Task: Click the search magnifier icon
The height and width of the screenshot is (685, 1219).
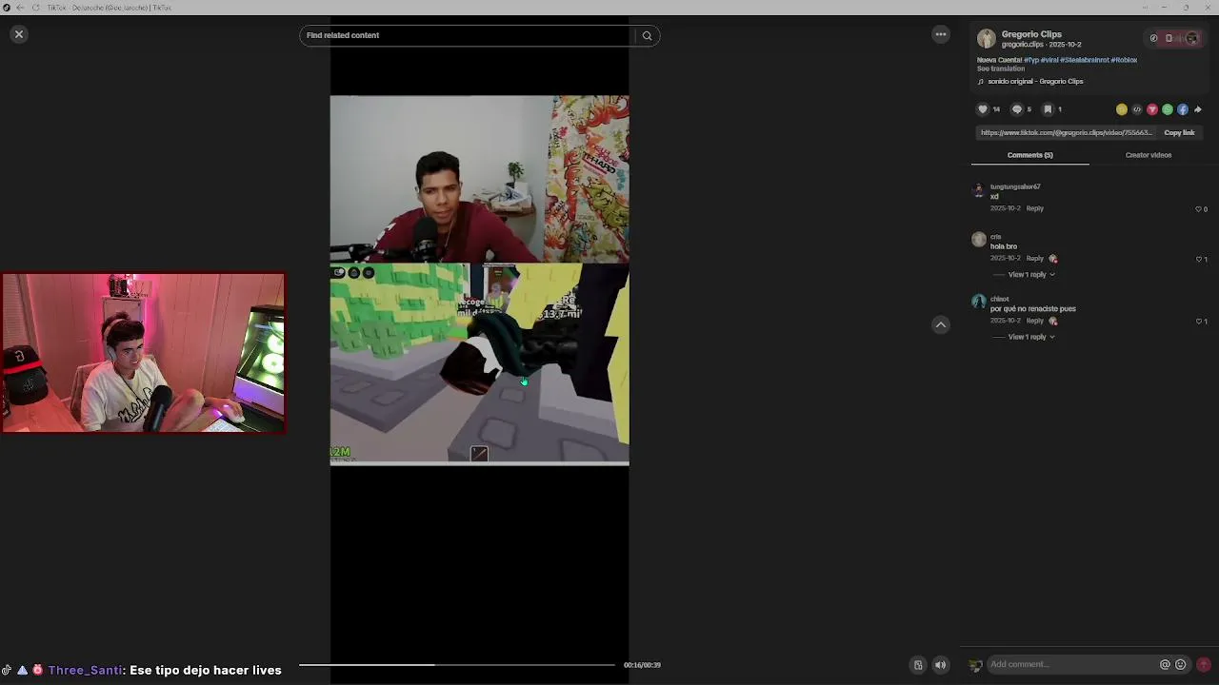Action: [x=648, y=35]
